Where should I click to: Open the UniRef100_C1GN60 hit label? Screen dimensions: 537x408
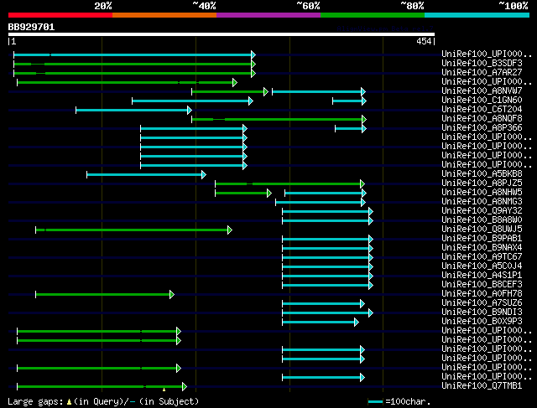482,101
